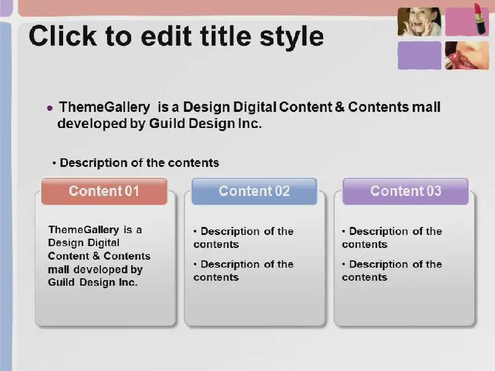
Task: Click 'developed by Guild Design Inc.' under main bullet
Action: 160,124
